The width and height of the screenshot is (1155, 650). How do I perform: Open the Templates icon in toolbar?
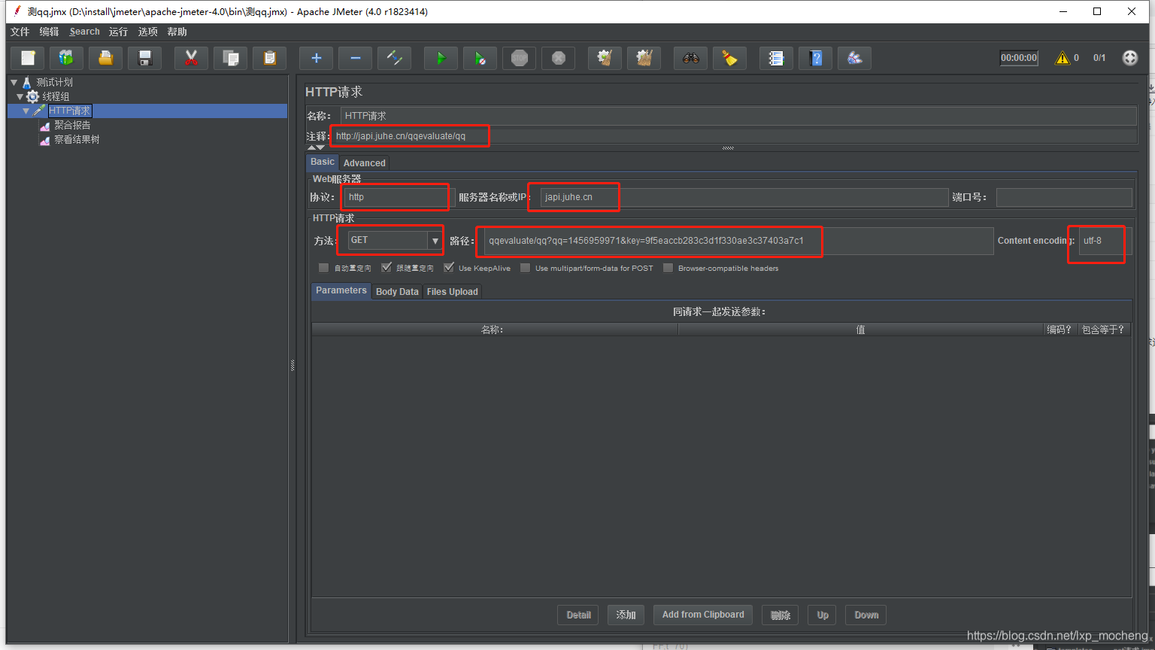(x=66, y=58)
